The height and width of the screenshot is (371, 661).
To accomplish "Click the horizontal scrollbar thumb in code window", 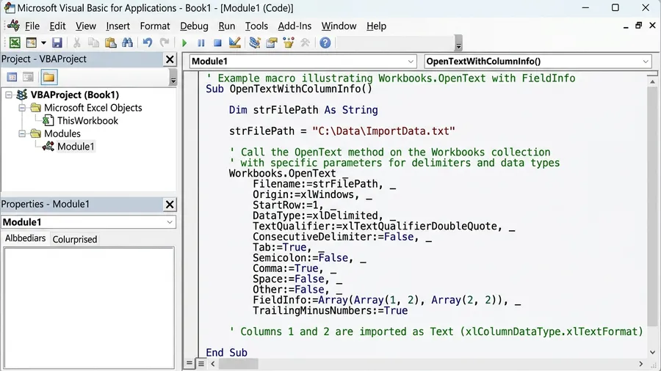I will 238,364.
